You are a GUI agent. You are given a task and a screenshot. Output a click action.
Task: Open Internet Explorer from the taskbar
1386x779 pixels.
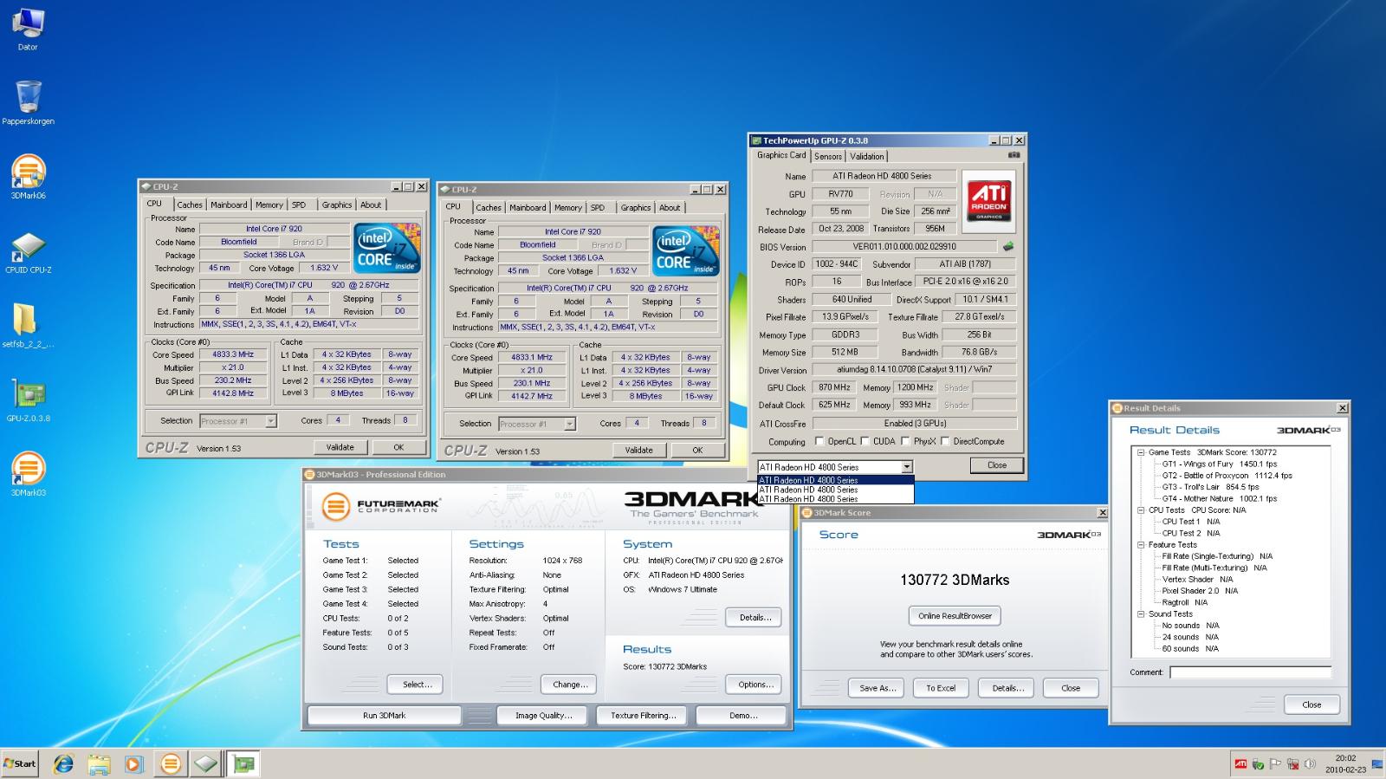(63, 763)
